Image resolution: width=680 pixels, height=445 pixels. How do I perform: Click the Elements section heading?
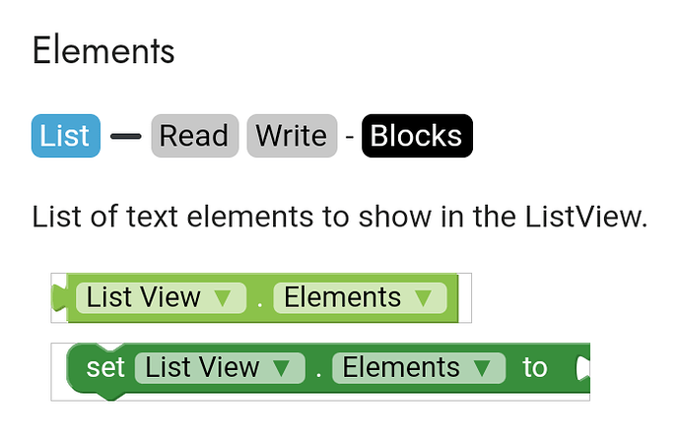click(x=103, y=51)
